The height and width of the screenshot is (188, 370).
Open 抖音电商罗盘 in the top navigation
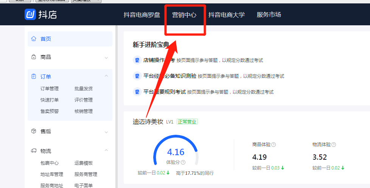click(142, 15)
